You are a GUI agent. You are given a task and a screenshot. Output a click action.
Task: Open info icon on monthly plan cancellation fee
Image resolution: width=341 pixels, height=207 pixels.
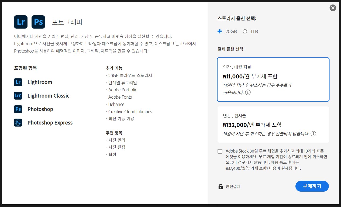coord(248,92)
